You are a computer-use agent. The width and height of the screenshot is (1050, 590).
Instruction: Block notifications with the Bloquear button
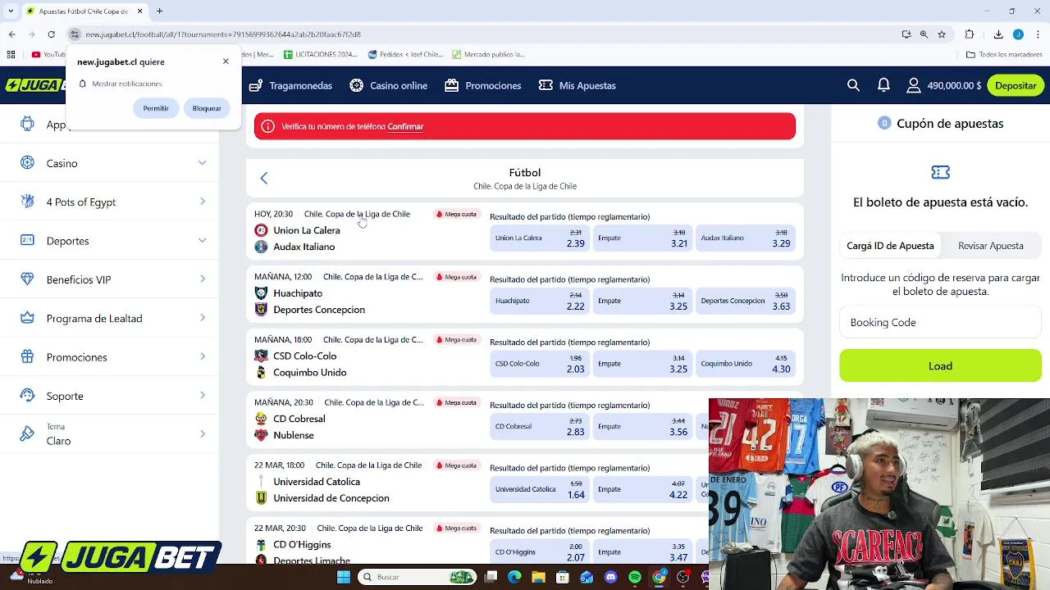point(207,108)
